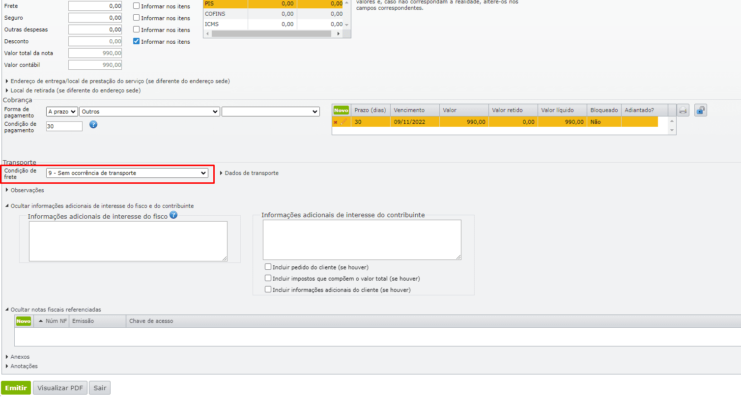Image resolution: width=741 pixels, height=401 pixels.
Task: Click the tax table scroll-right arrow
Action: (339, 34)
